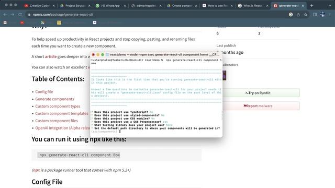
Task: Bookmark this page with the star
Action: [306, 15]
